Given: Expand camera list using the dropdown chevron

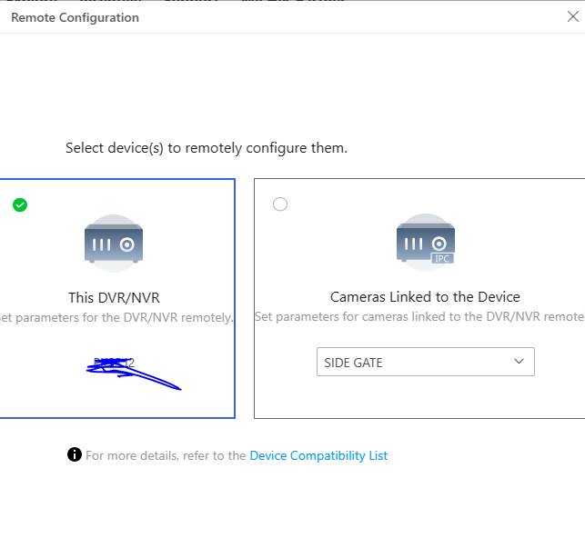Looking at the screenshot, I should [x=519, y=362].
